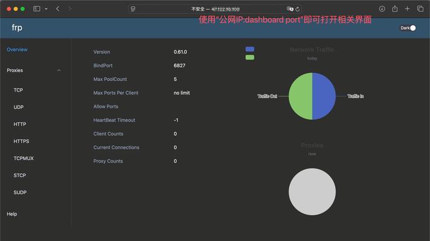Click the Current Connections label
Screen dimensions: 430x241
[117, 148]
